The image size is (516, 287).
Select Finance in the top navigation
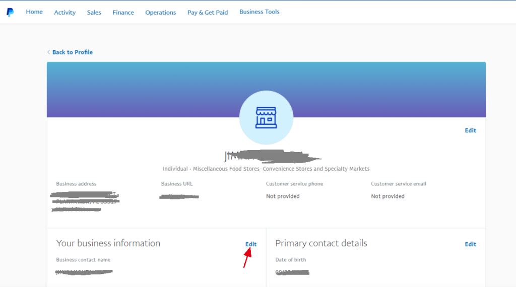123,13
